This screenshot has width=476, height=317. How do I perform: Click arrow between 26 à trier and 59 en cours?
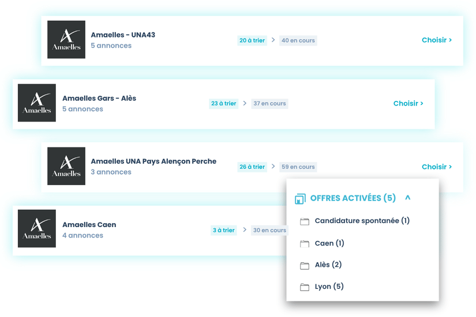(x=273, y=166)
